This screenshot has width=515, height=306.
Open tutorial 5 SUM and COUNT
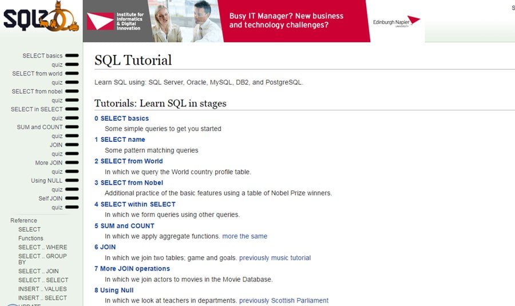[125, 226]
